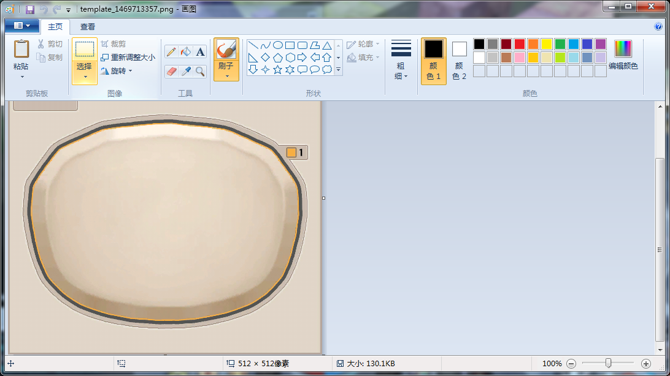Click the zoom slider thumb
The width and height of the screenshot is (670, 376).
coord(609,363)
